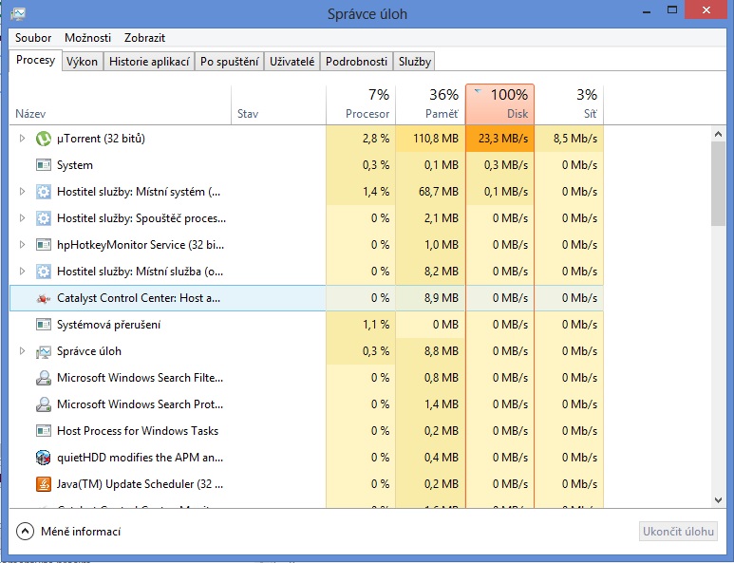
Task: Sort by Procesor column header
Action: [361, 104]
